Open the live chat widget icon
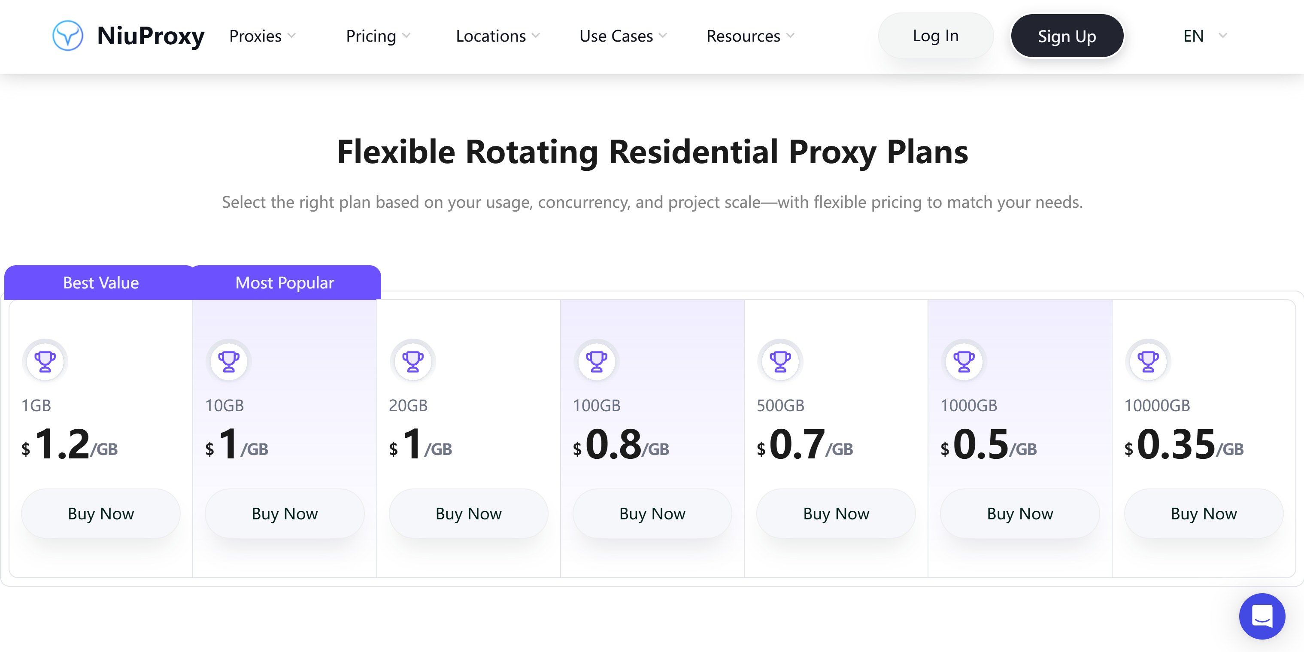 [1262, 616]
